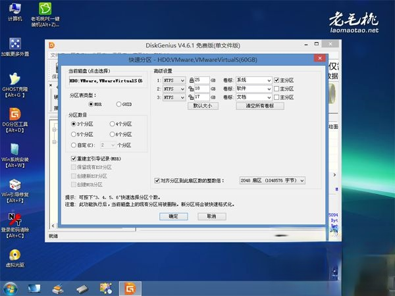Open 加载更多外置 desktop icon

[15, 47]
